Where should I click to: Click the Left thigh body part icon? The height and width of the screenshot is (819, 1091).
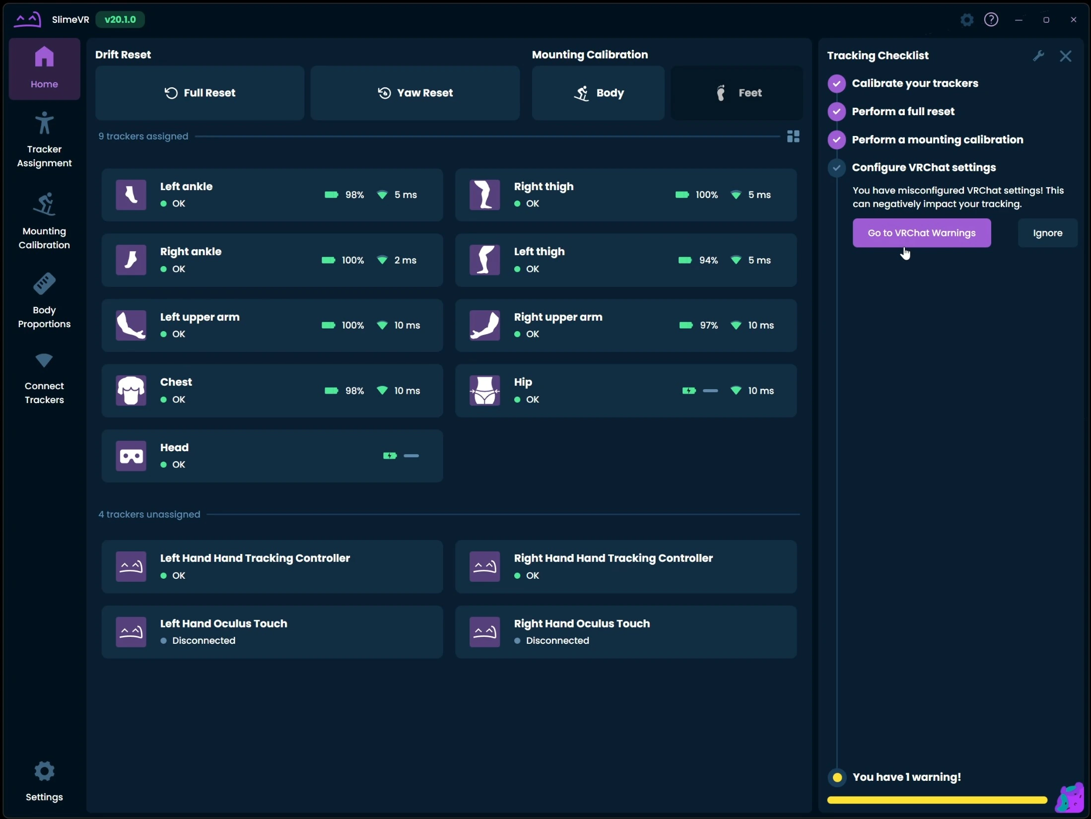[x=485, y=260]
